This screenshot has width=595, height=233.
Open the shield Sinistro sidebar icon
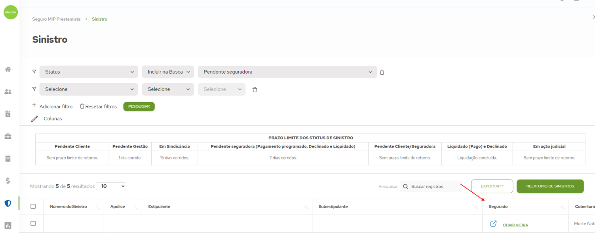8,203
